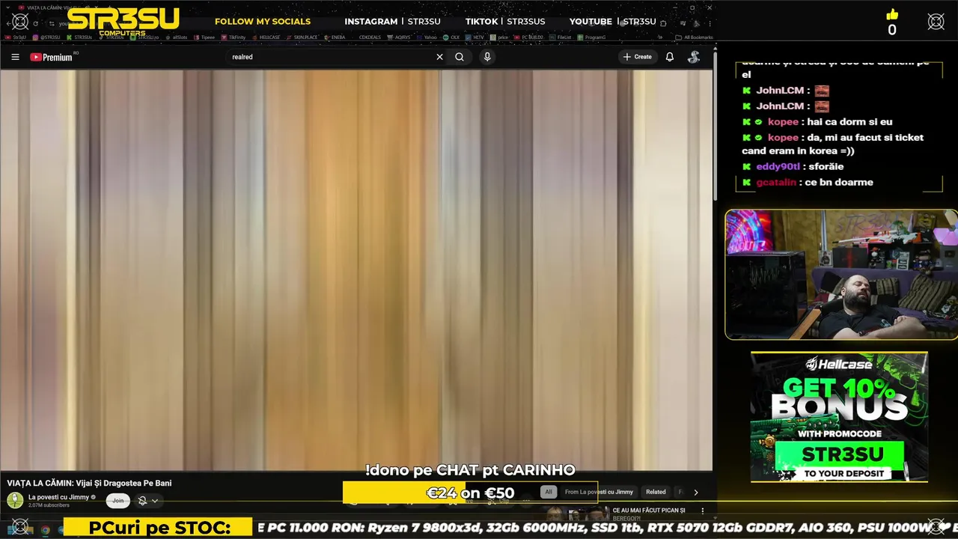Open options for the recommended video
This screenshot has width=958, height=539.
[702, 511]
